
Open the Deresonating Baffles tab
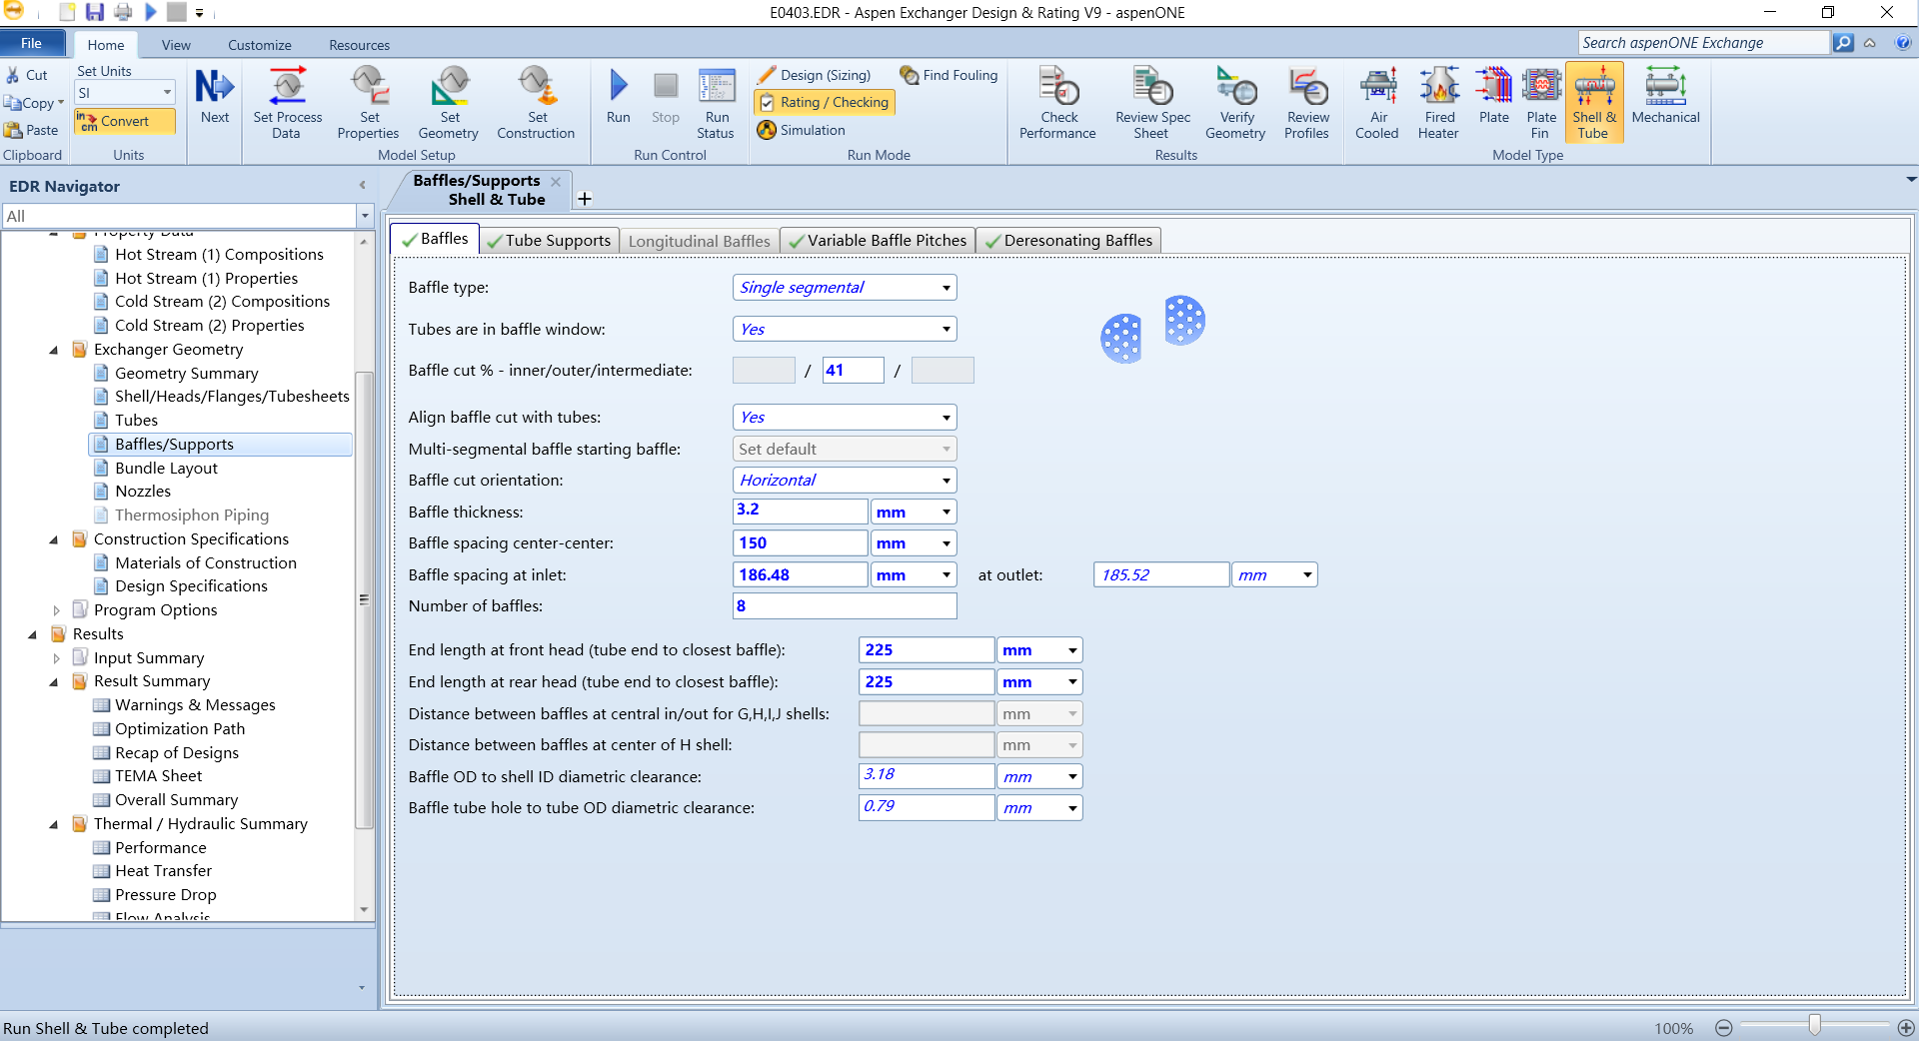1069,241
